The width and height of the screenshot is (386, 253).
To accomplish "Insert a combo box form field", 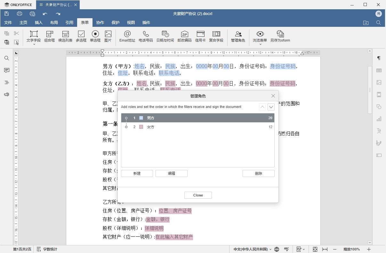I will point(50,37).
